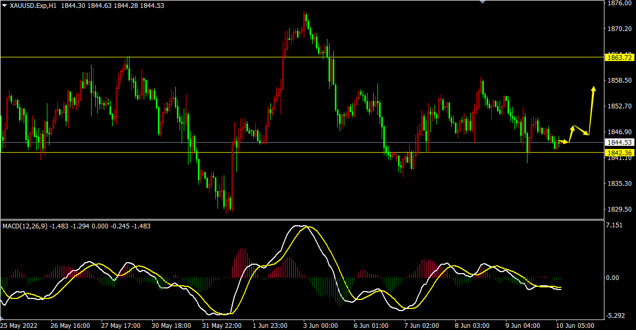Click the triangle beside XAUUSD.Exp,H1 title
Screen dimensions: 636x330
[5, 5]
